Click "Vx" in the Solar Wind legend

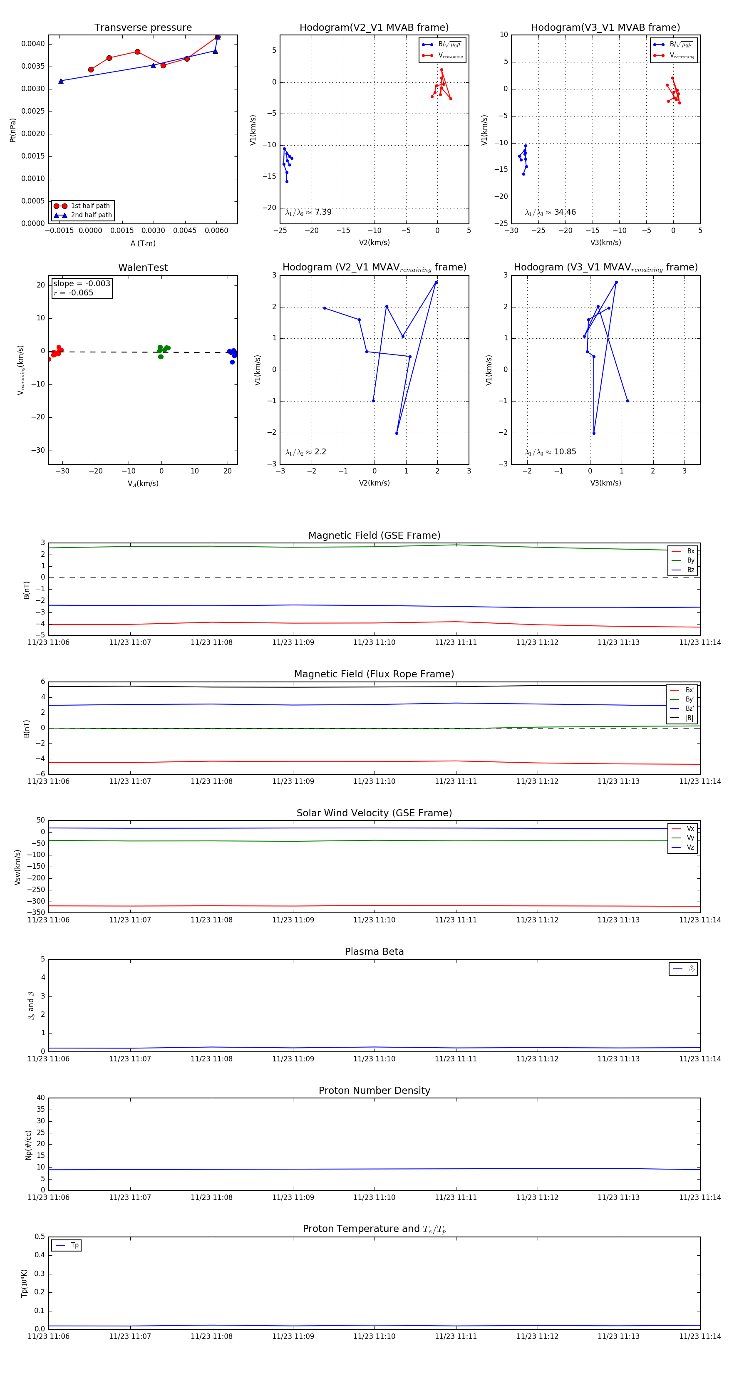click(x=690, y=829)
